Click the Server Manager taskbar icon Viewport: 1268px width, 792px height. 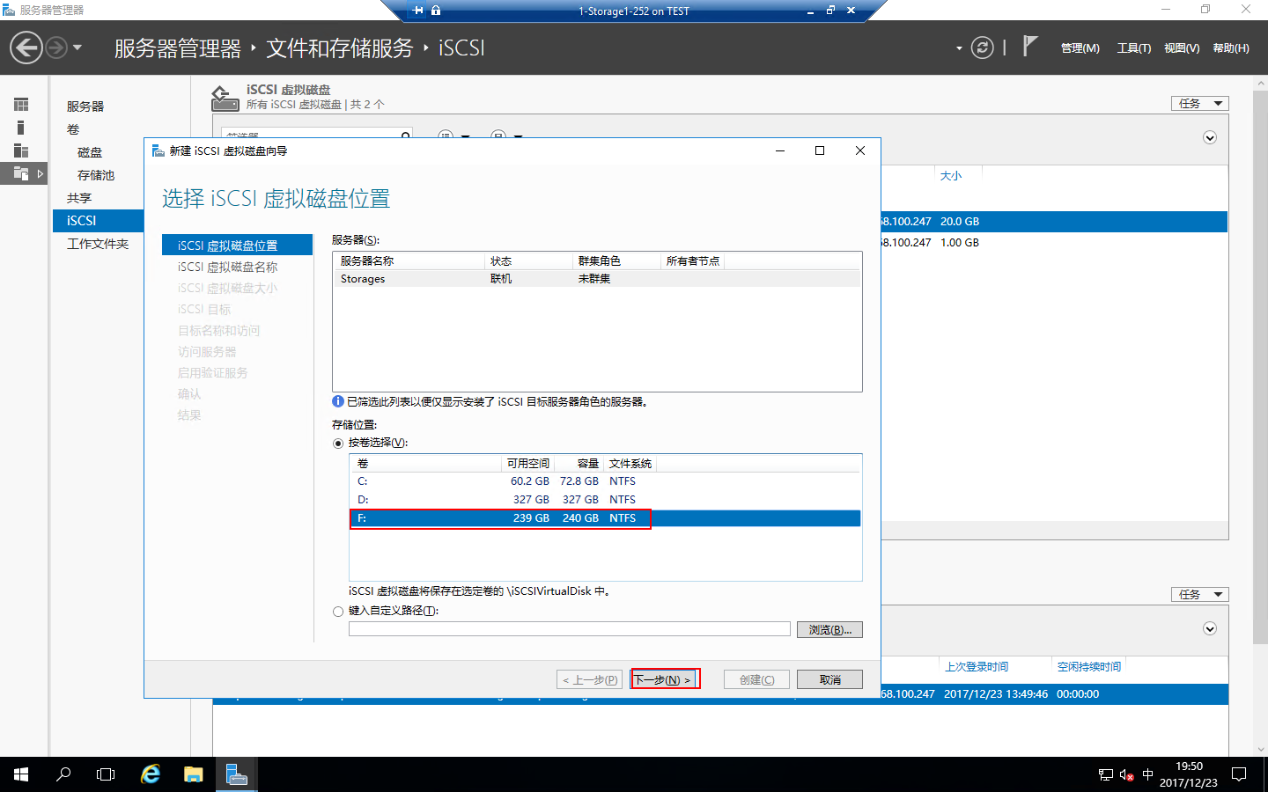click(236, 774)
